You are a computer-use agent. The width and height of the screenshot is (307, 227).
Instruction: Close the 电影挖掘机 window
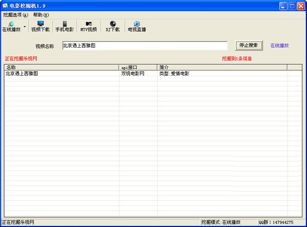coord(301,6)
